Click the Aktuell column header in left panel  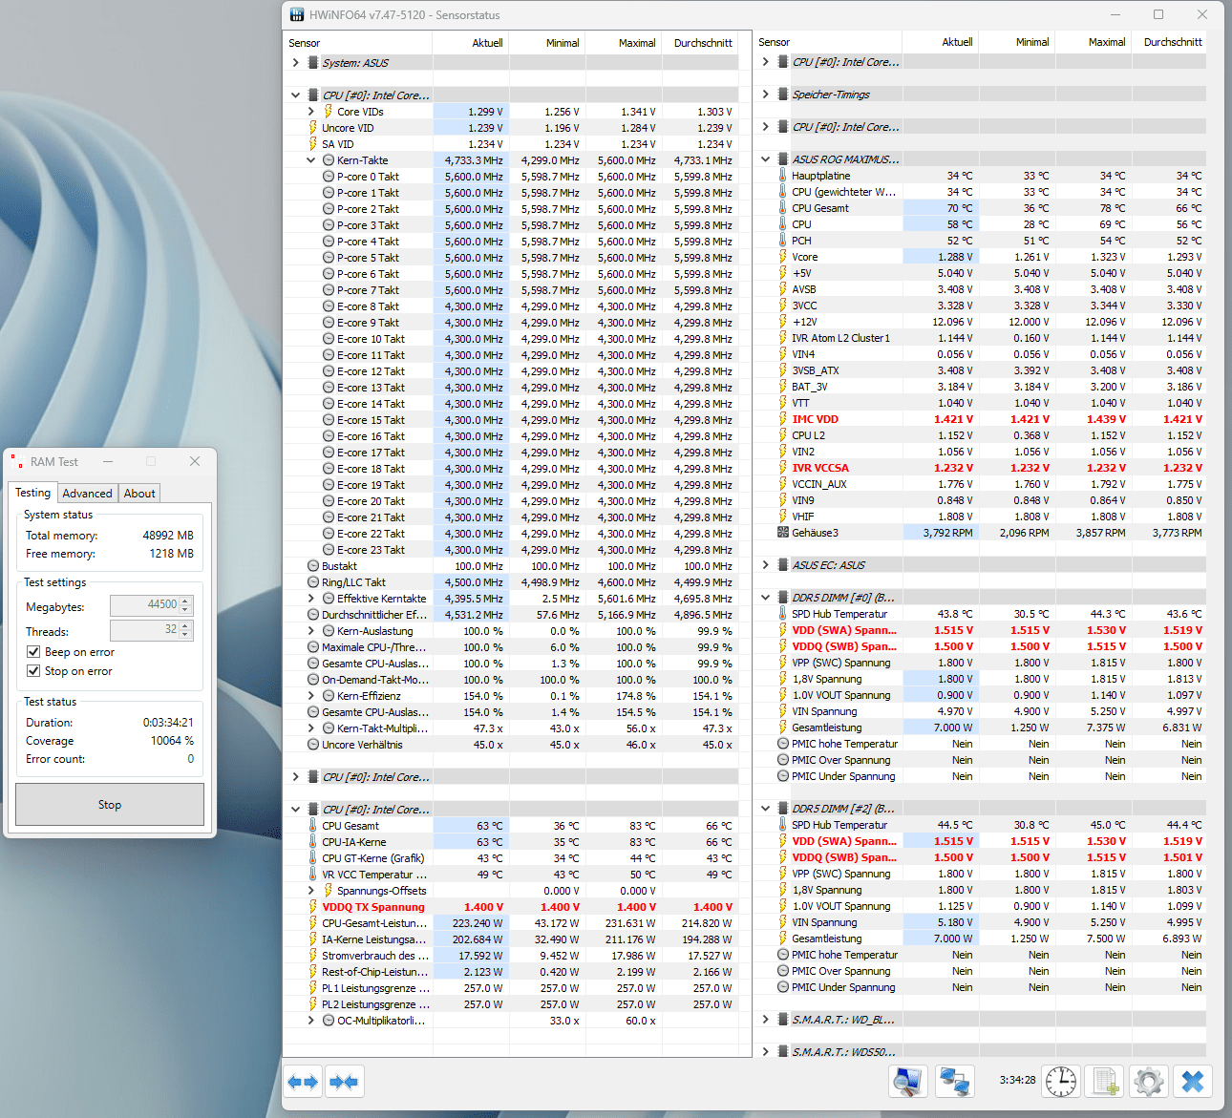(x=470, y=43)
